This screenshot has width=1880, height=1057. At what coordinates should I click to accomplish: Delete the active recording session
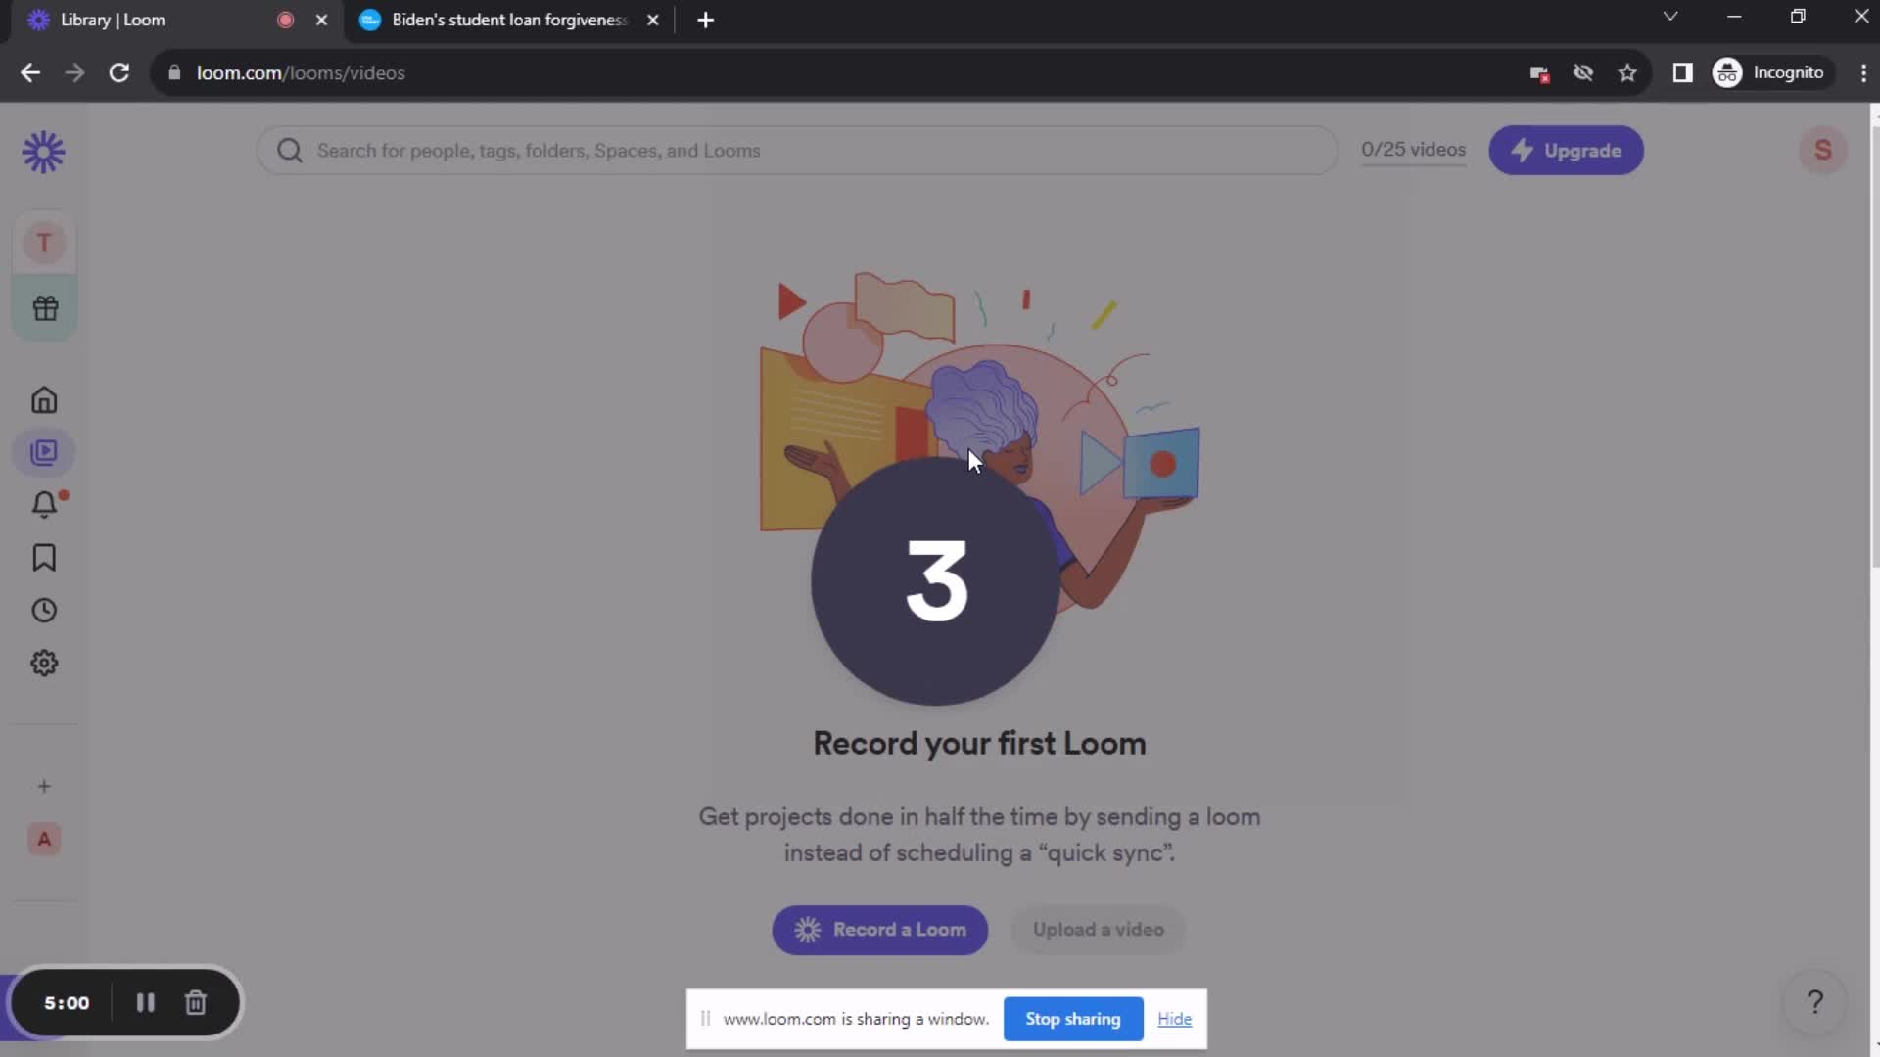(196, 1003)
